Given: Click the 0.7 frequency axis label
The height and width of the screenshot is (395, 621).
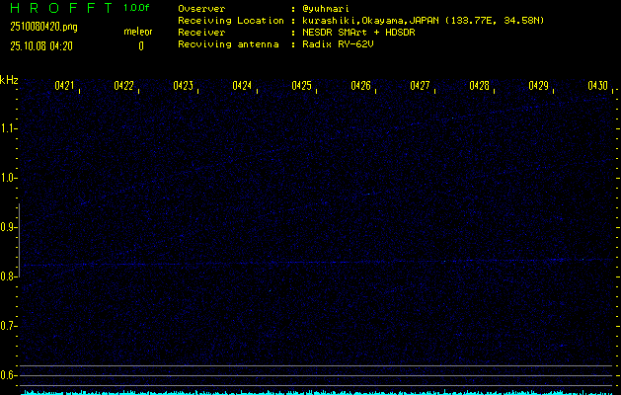Looking at the screenshot, I should pos(9,326).
